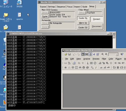Image resolution: width=126 pixels, height=111 pixels.
Task: Switch to the Sequence tab
Action: pyautogui.click(x=61, y=7)
